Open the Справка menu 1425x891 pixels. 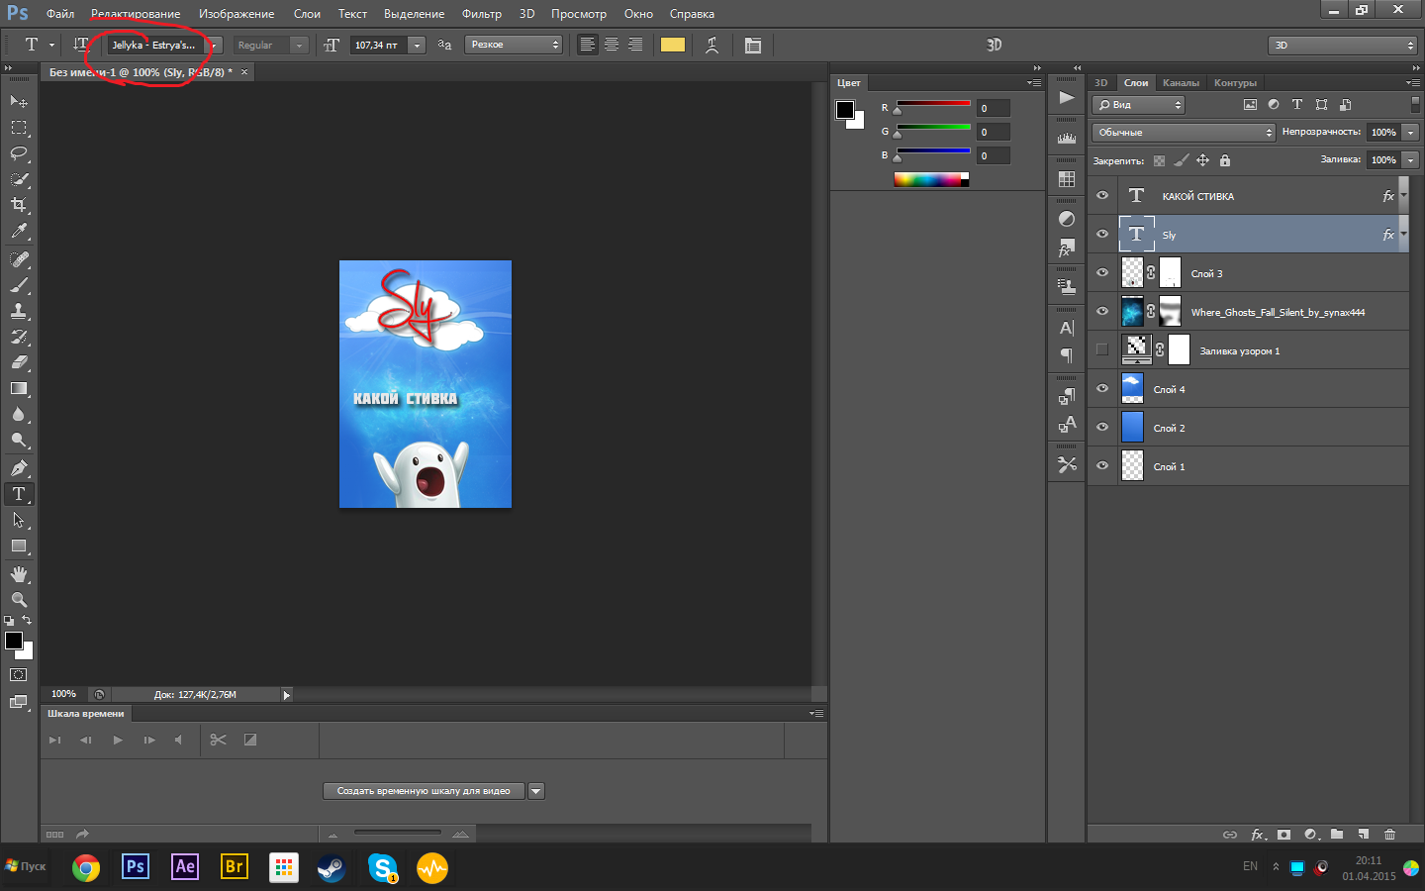point(692,14)
